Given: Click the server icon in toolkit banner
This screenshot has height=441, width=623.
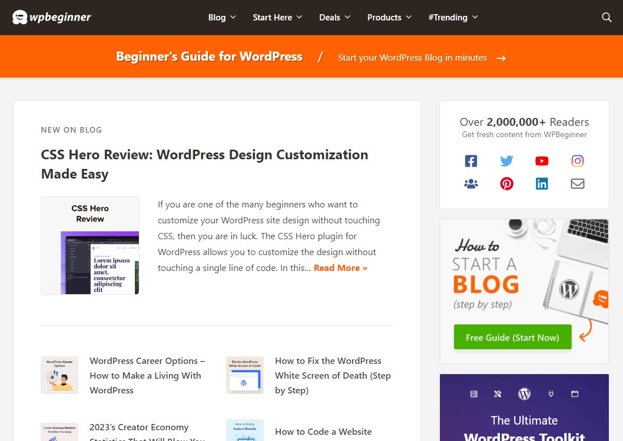Looking at the screenshot, I should coord(473,394).
